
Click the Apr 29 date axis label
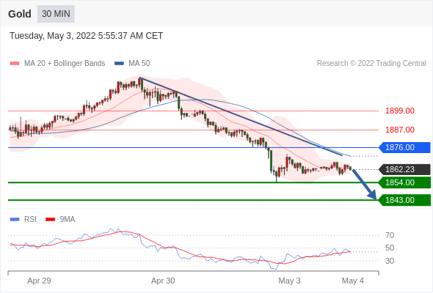39,281
